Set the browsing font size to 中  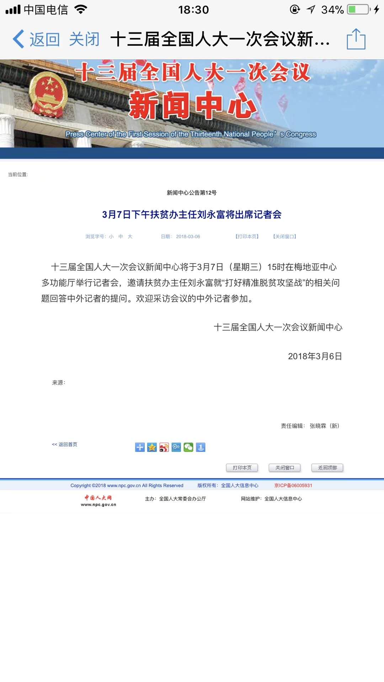click(x=121, y=237)
